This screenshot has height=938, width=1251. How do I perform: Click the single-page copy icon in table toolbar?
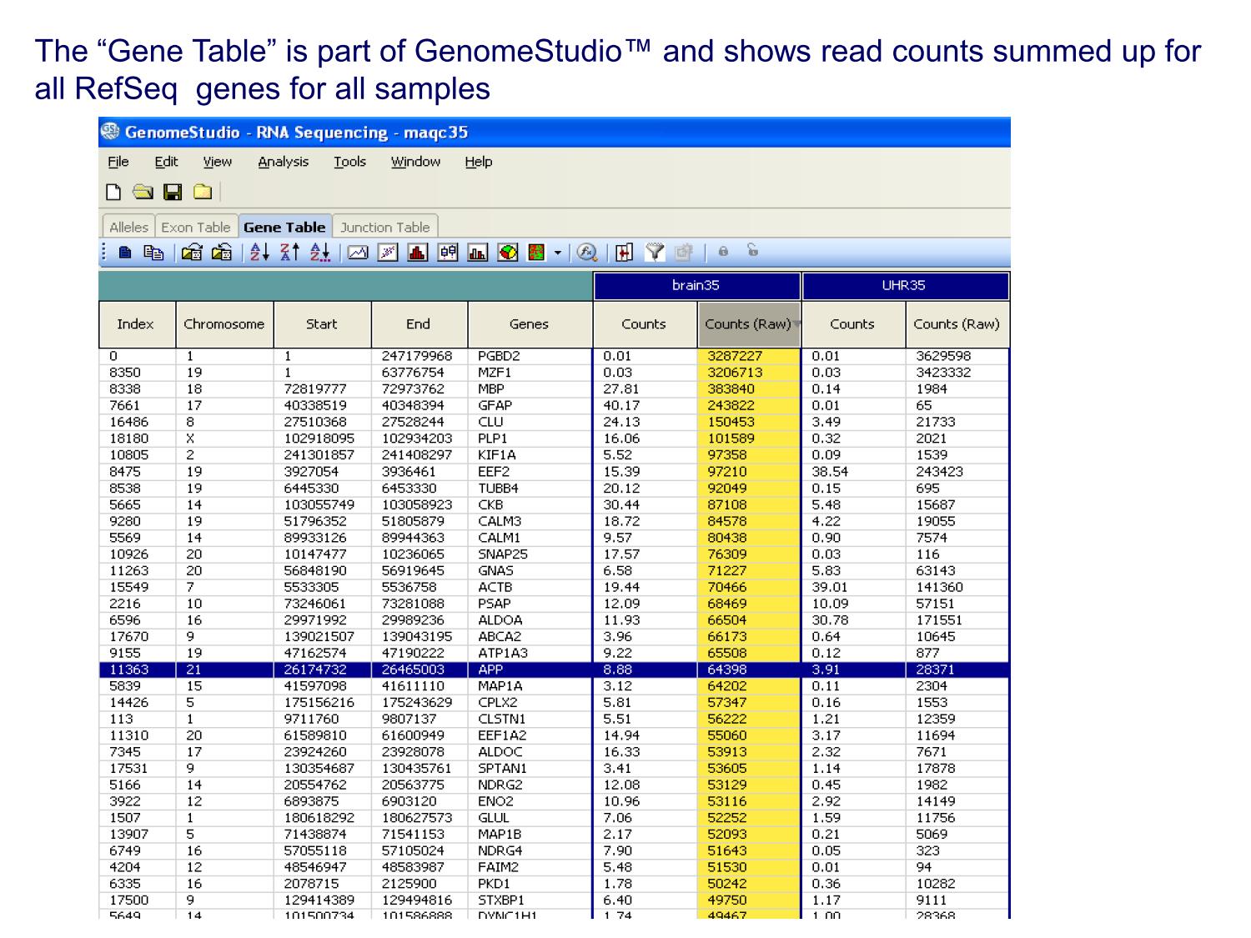(x=125, y=253)
